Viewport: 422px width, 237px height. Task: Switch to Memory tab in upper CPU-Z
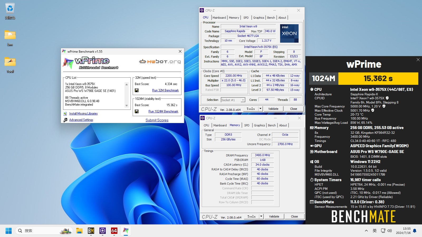point(234,18)
